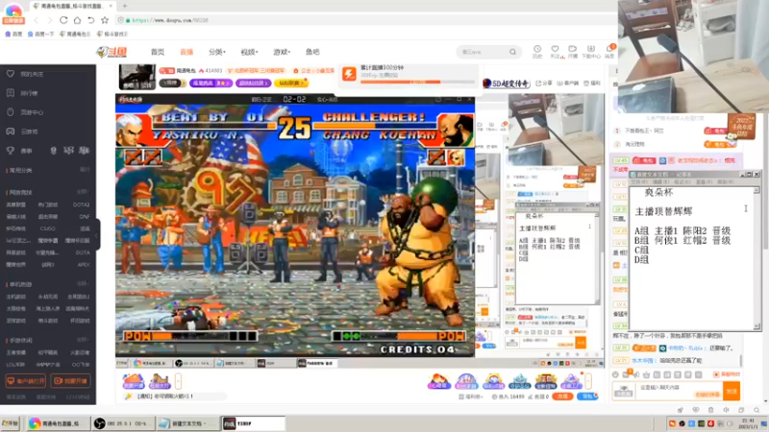Click the restore-closed-tab undo arrow icon

pyautogui.click(x=90, y=20)
